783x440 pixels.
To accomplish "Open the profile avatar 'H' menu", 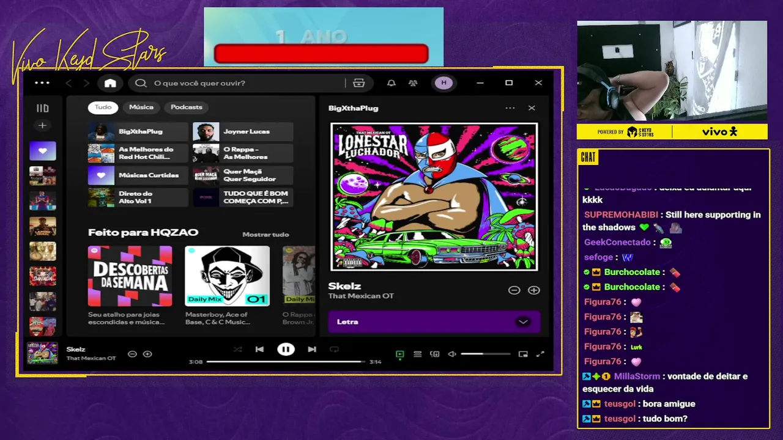I will point(443,83).
